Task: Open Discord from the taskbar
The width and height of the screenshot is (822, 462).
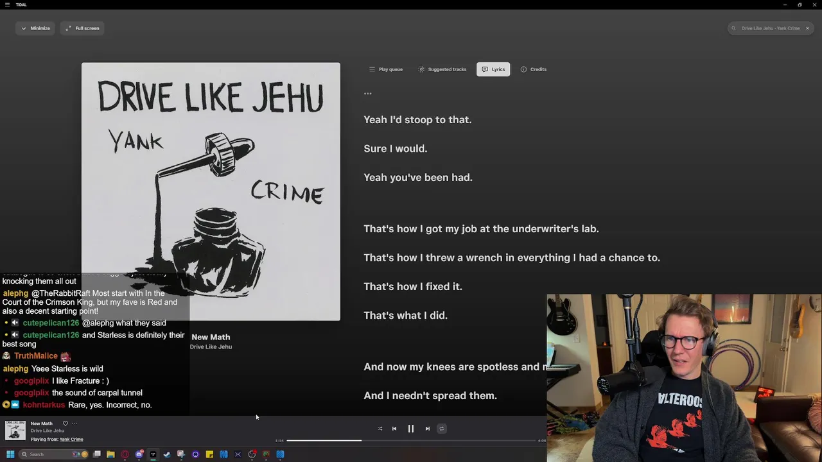Action: (139, 454)
